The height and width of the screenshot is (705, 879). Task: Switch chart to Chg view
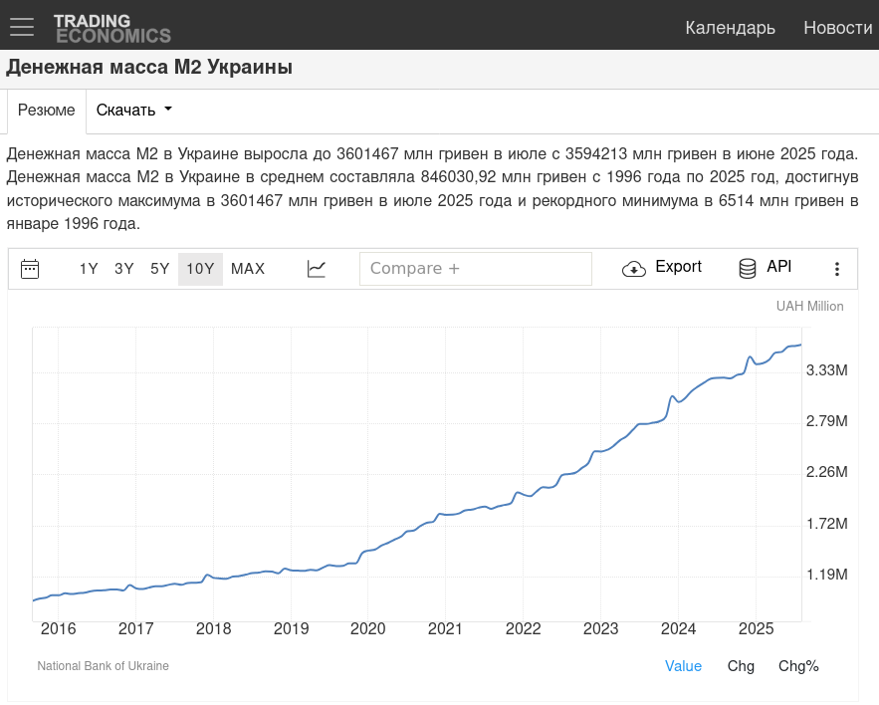741,666
